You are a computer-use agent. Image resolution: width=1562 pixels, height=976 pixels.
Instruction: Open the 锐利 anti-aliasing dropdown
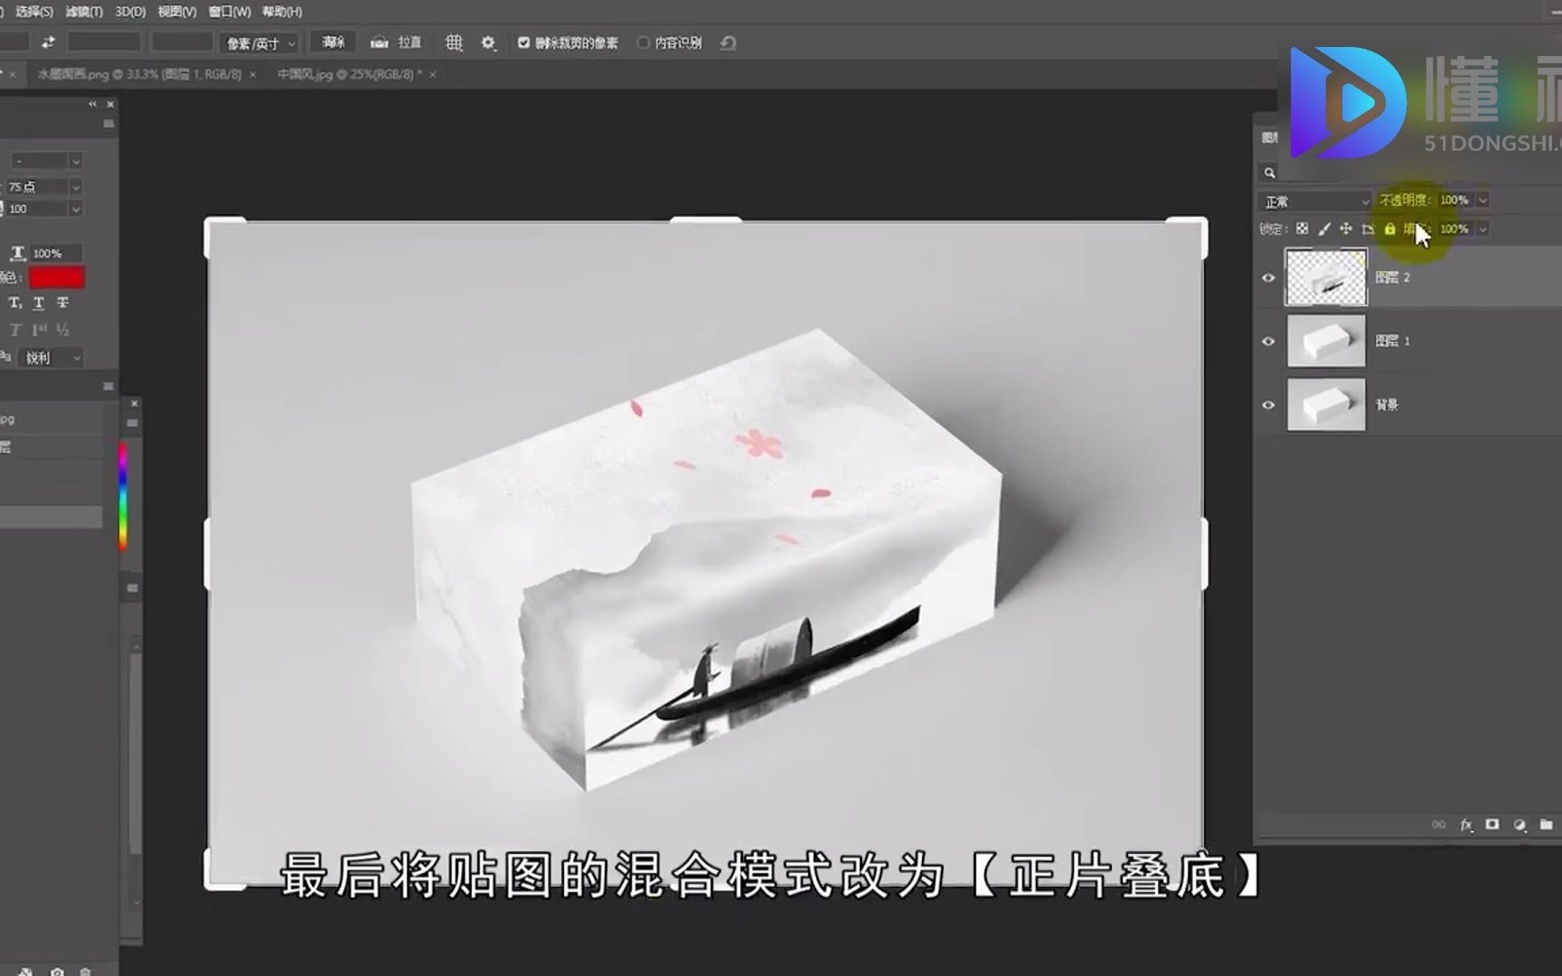pyautogui.click(x=50, y=358)
